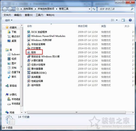The height and width of the screenshot is (131, 136).
Task: Click the refresh address button
Action: (x=94, y=9)
